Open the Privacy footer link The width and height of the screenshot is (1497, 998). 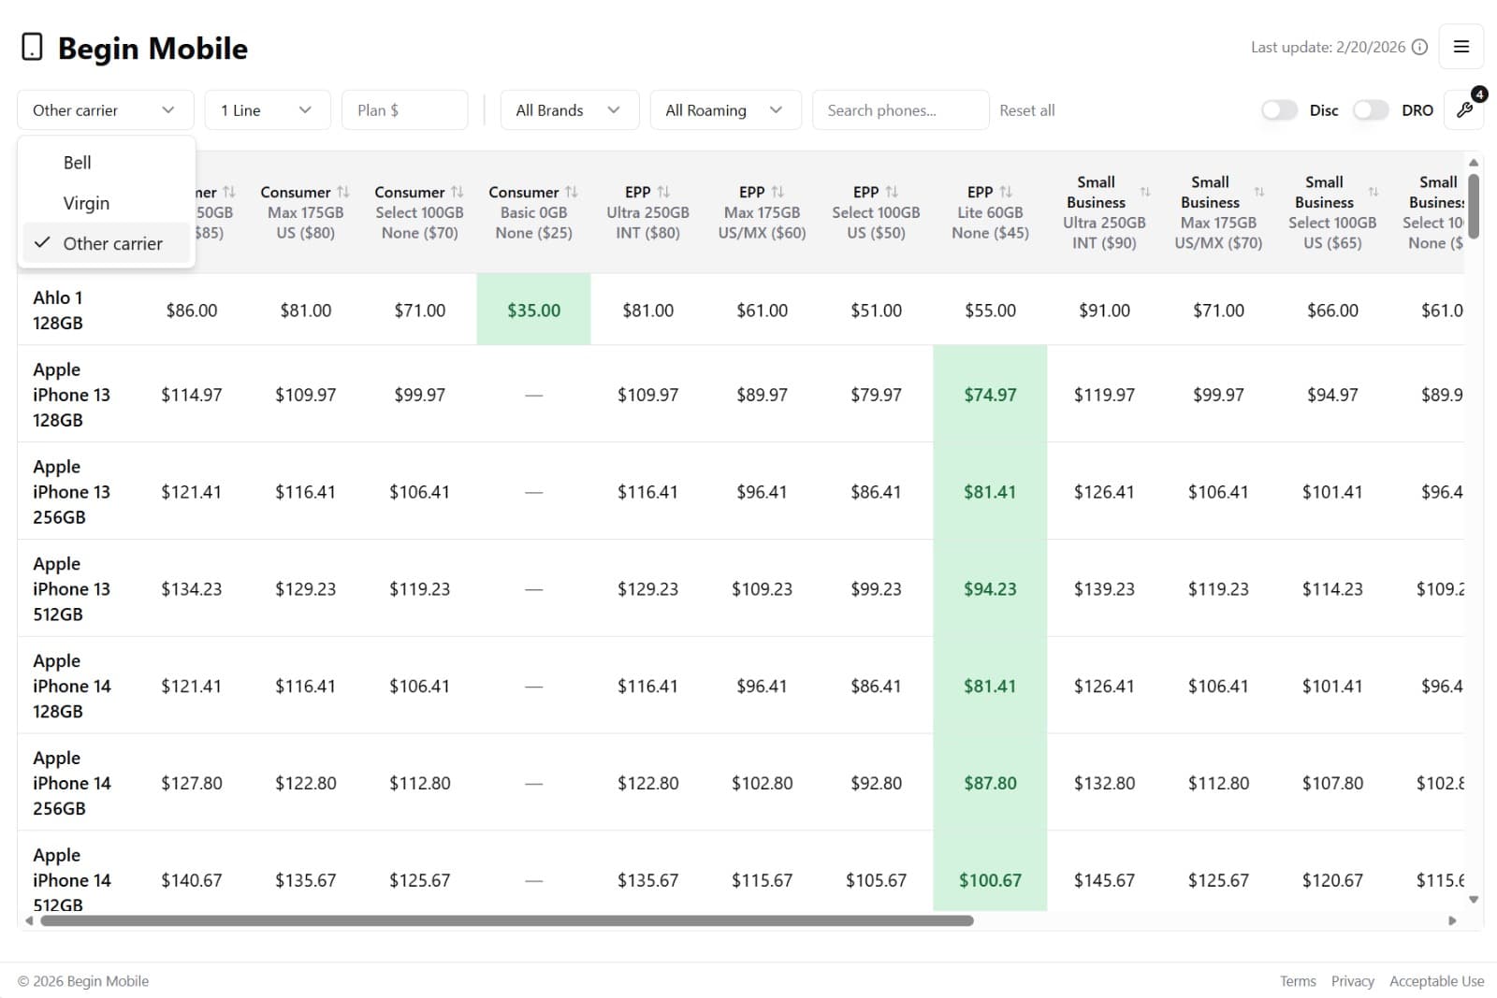1352,981
